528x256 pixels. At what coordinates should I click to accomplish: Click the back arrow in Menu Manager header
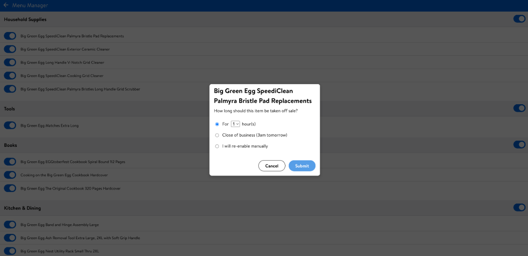coord(6,5)
